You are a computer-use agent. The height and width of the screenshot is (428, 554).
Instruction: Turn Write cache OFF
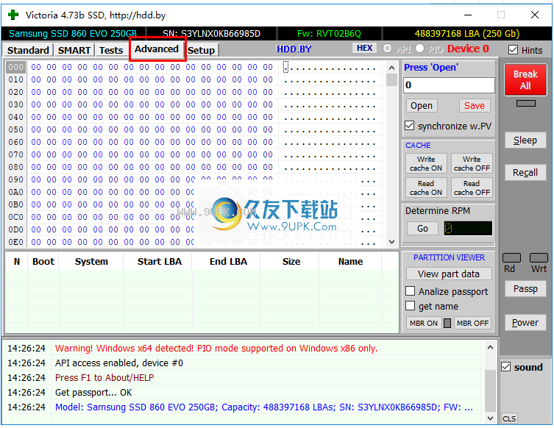click(x=472, y=163)
